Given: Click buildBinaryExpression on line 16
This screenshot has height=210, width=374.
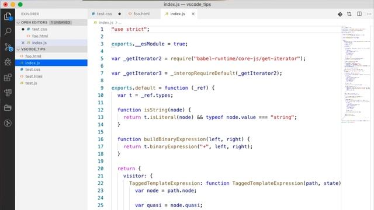Looking at the screenshot, I should tap(175, 139).
